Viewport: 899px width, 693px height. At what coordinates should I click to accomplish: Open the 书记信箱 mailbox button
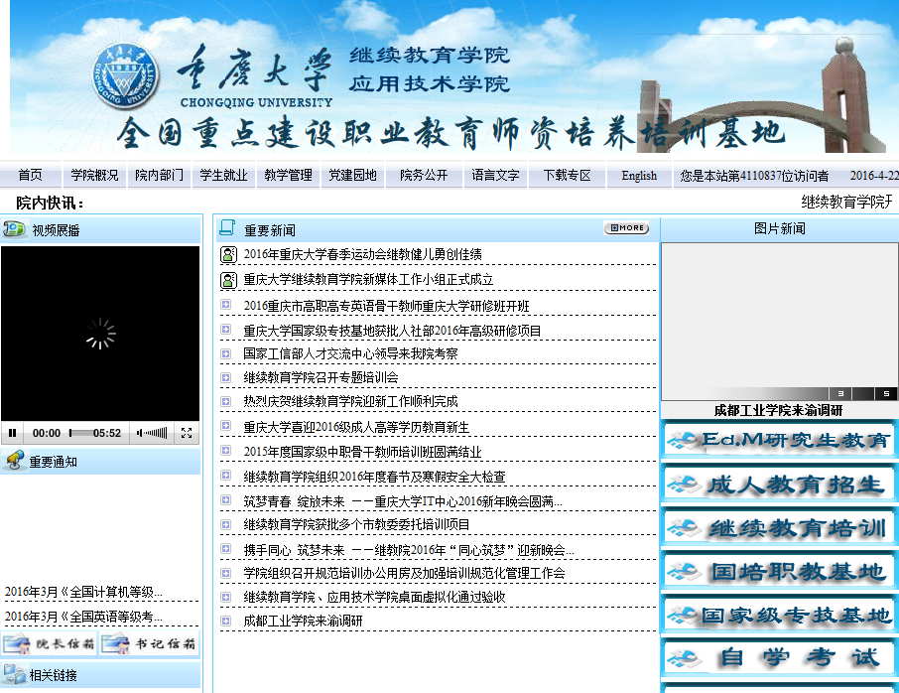(x=150, y=643)
